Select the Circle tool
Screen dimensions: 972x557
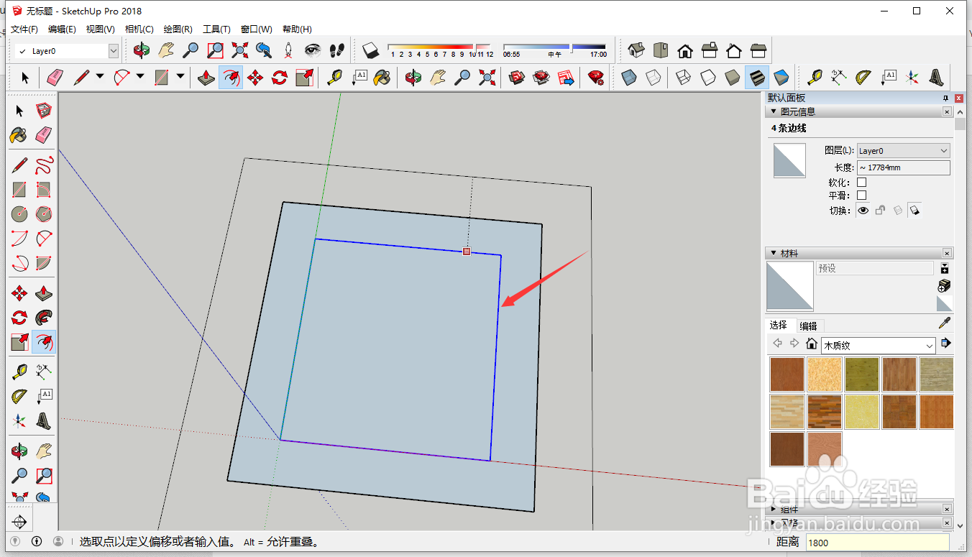19,214
